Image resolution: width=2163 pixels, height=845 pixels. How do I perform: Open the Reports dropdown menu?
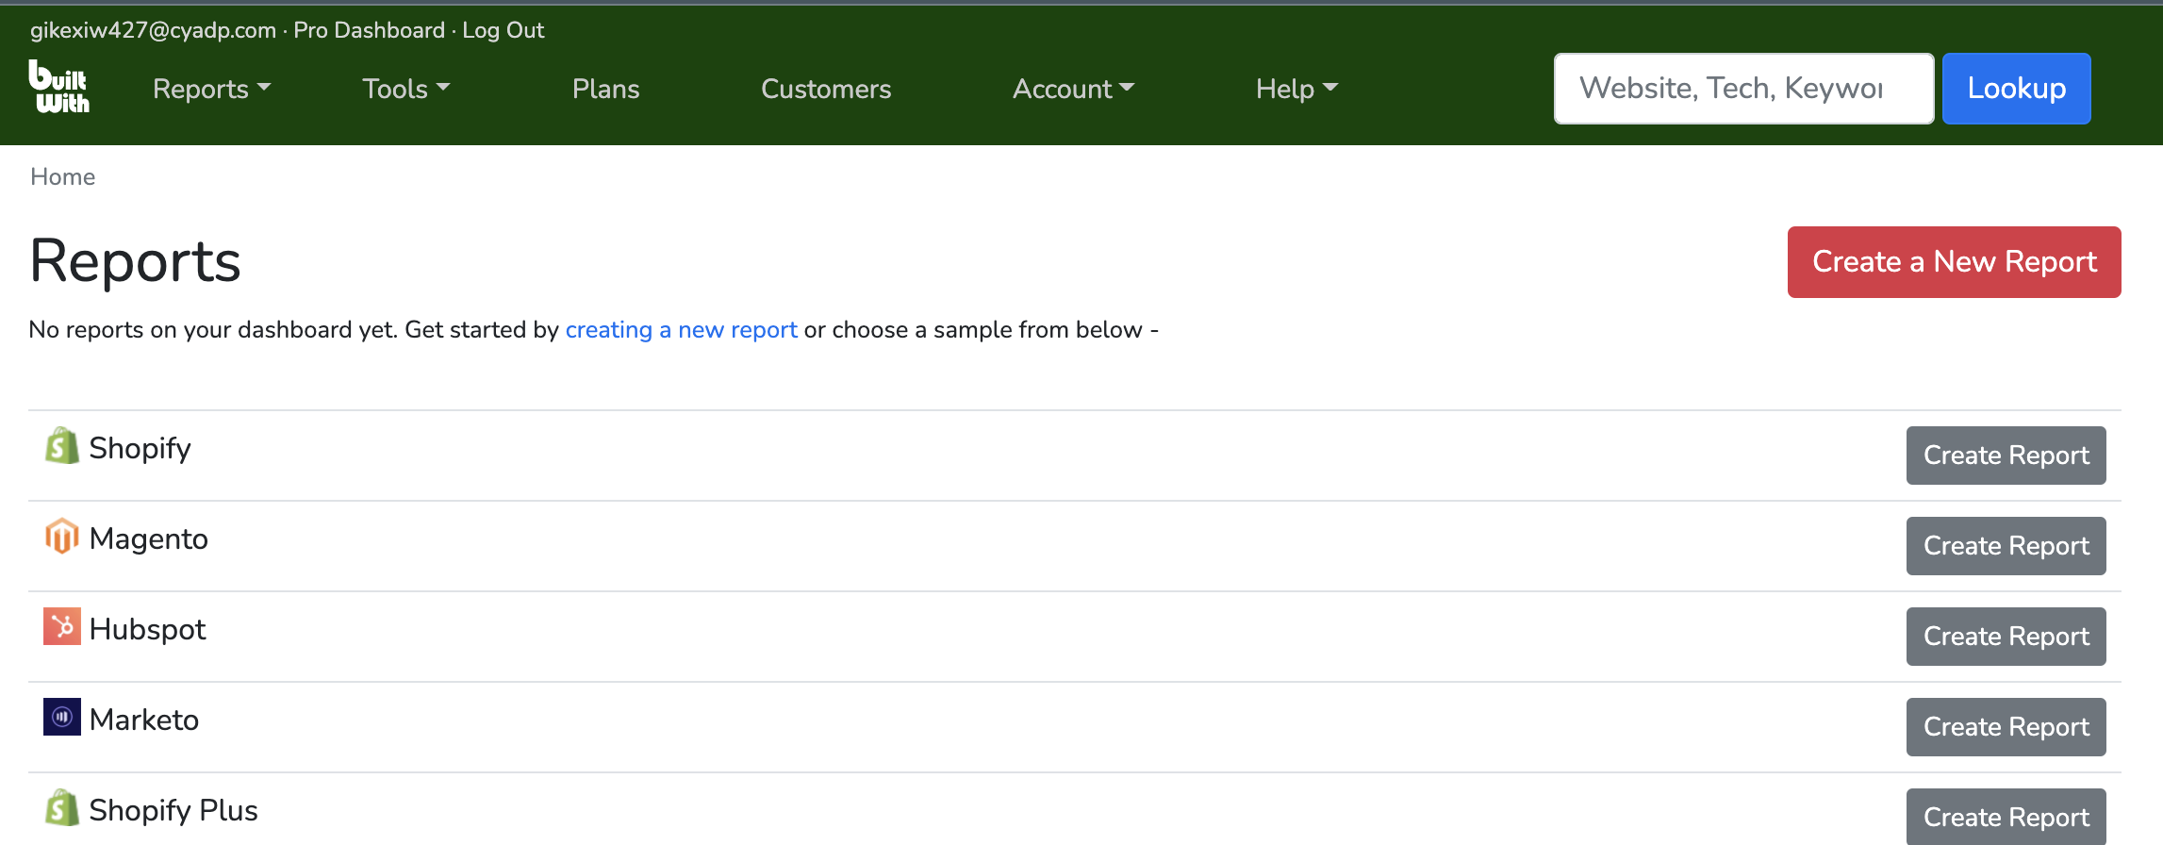(x=211, y=89)
